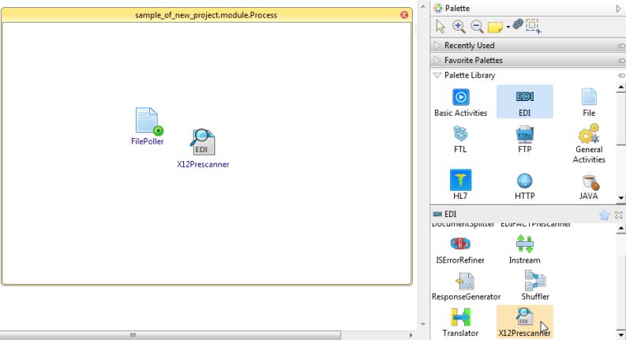The width and height of the screenshot is (626, 340).
Task: Choose the Select arrow tool in Palette
Action: point(440,26)
